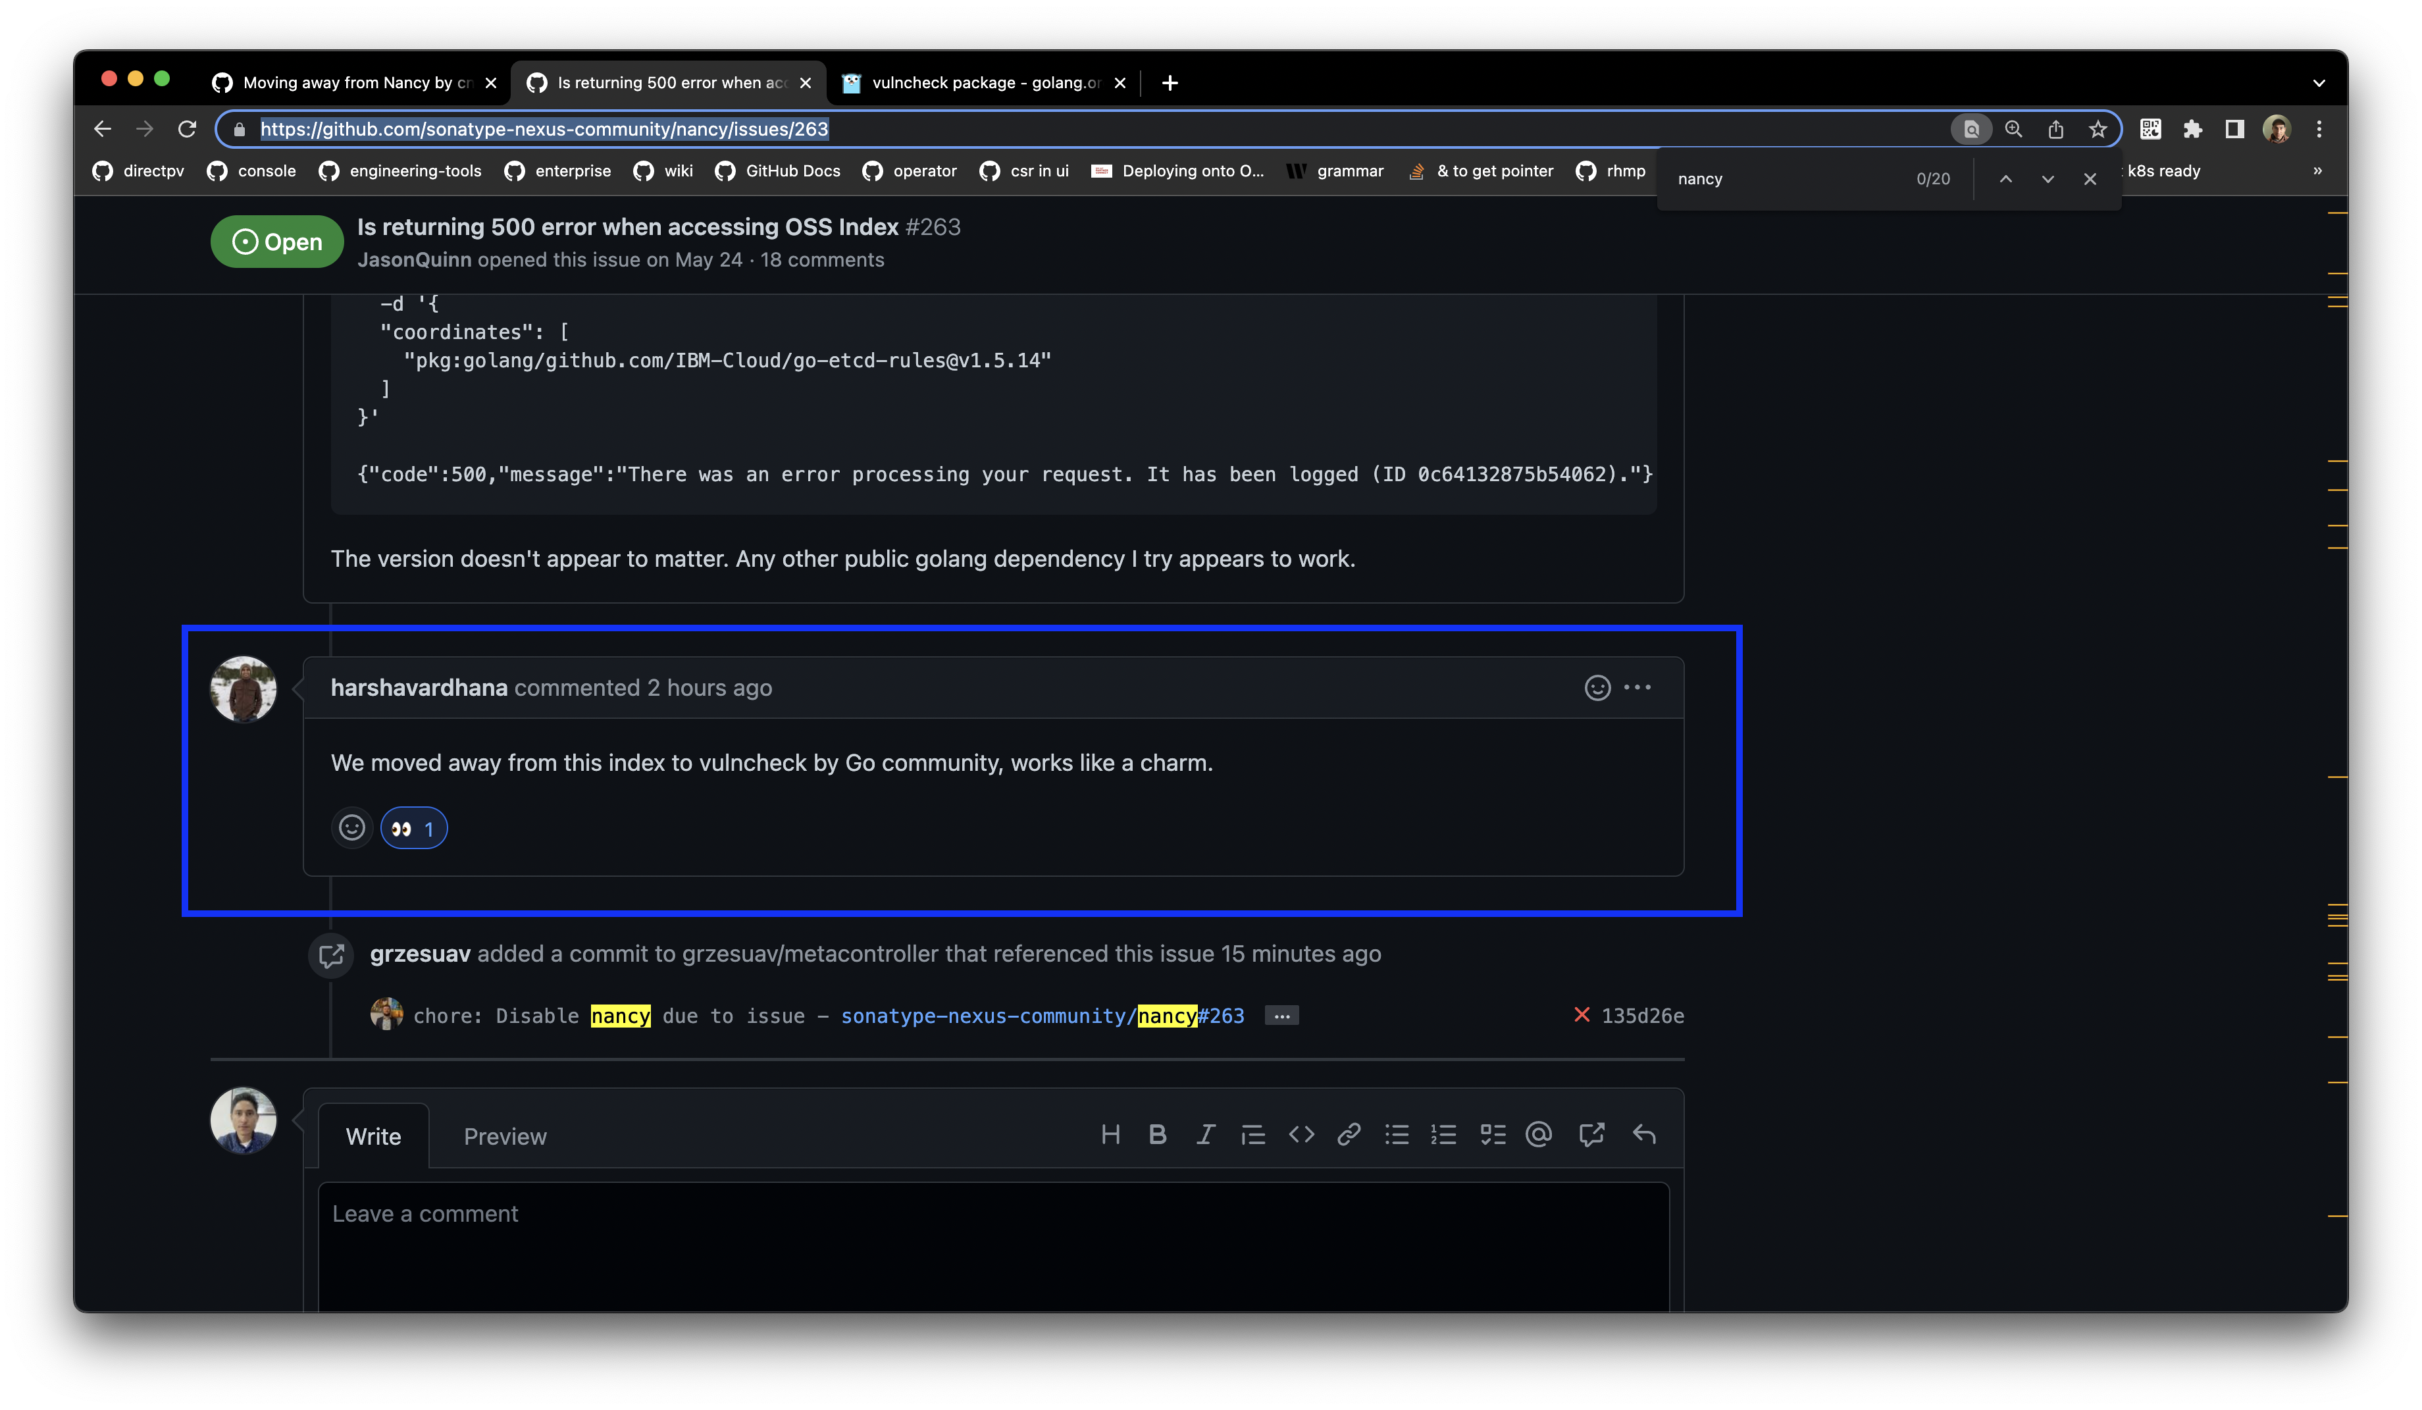
Task: Open the sonatype-nexus-community/nancy#263 link
Action: point(1042,1016)
